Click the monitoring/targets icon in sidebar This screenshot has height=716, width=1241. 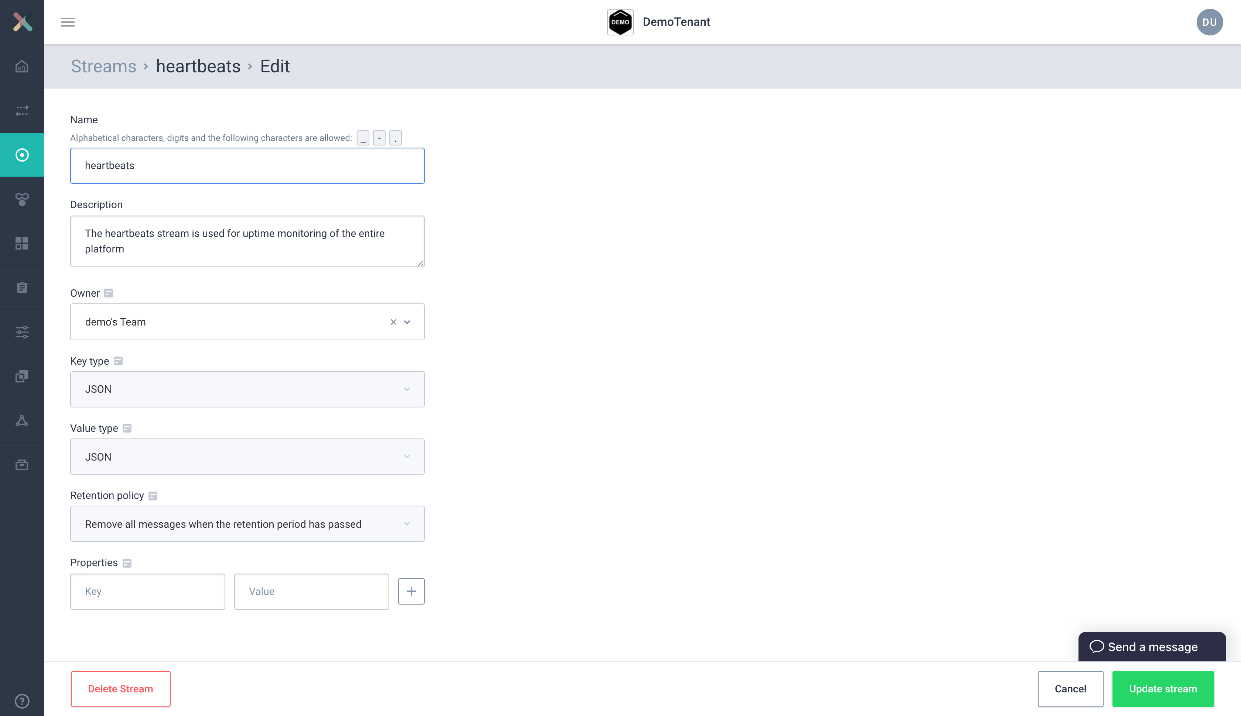click(x=22, y=154)
